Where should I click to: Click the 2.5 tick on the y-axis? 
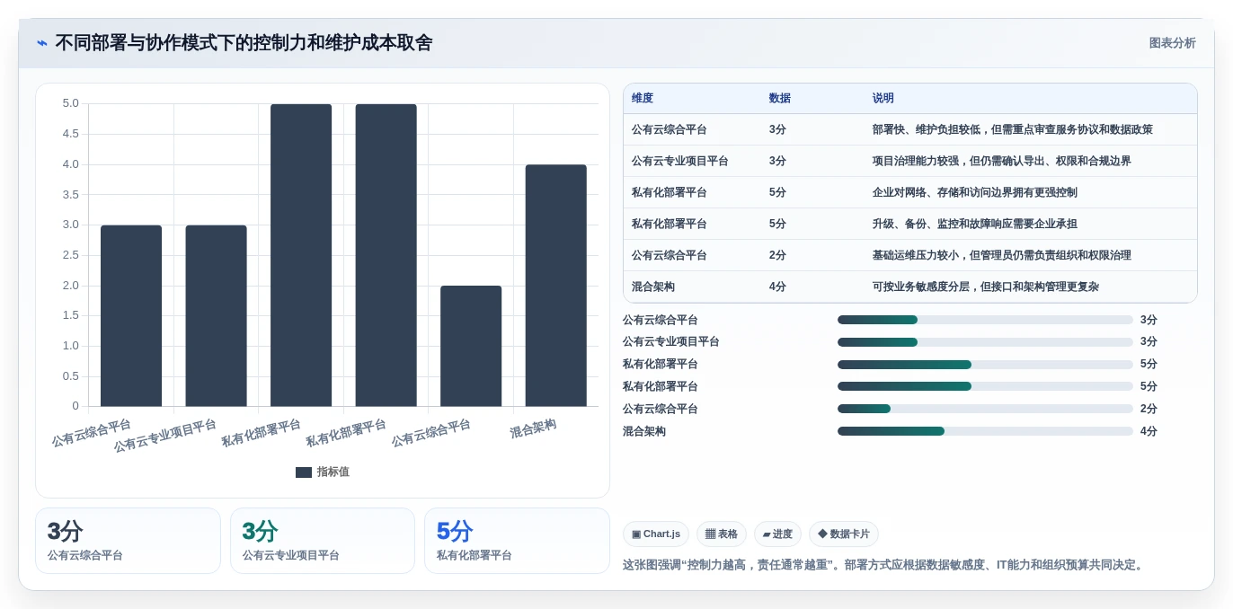tap(71, 255)
